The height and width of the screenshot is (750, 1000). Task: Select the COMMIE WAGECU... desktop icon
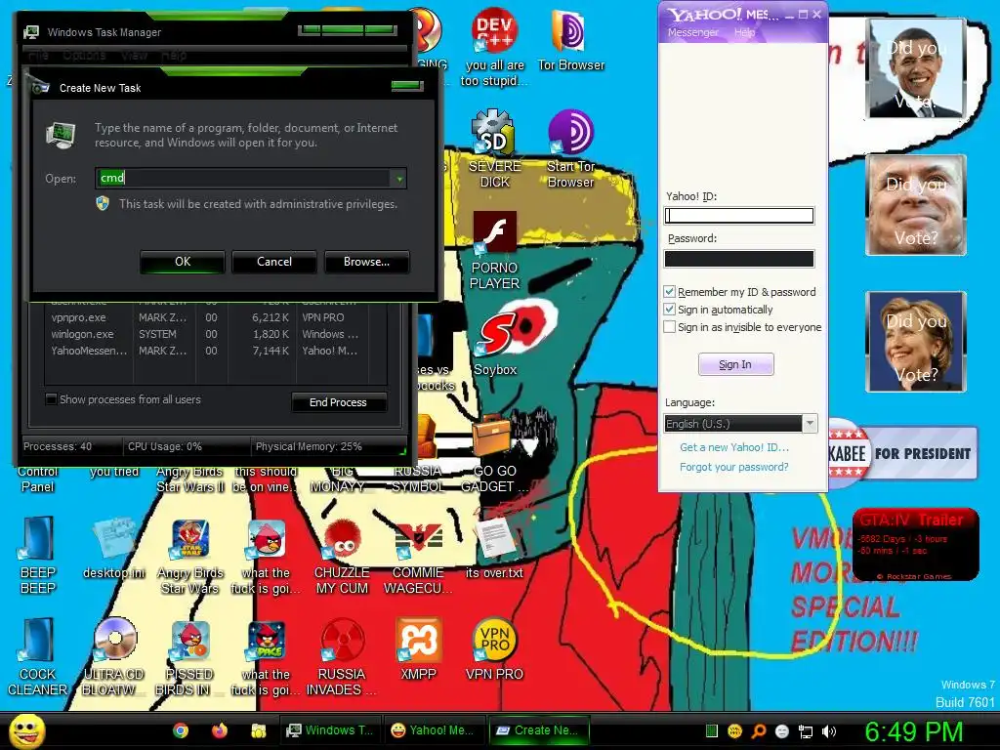pos(418,556)
